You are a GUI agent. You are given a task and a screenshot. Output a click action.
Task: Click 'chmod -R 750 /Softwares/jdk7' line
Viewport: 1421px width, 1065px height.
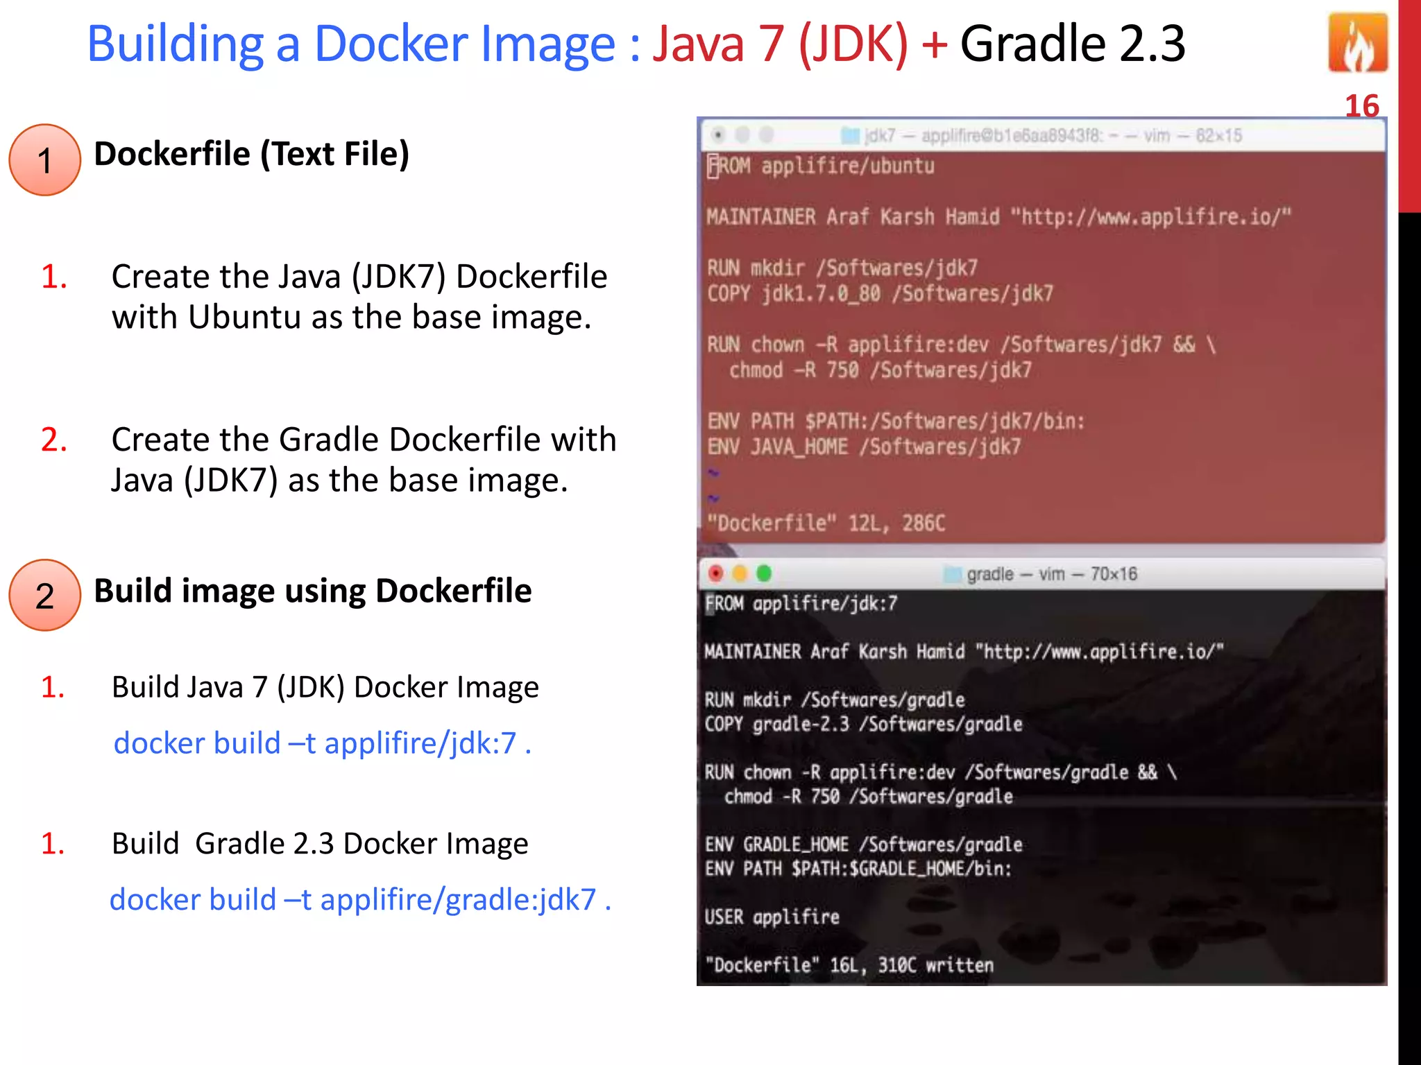[x=880, y=370]
